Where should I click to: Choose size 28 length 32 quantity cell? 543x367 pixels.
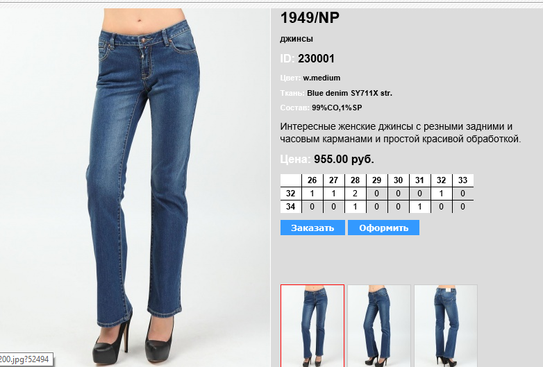(355, 194)
